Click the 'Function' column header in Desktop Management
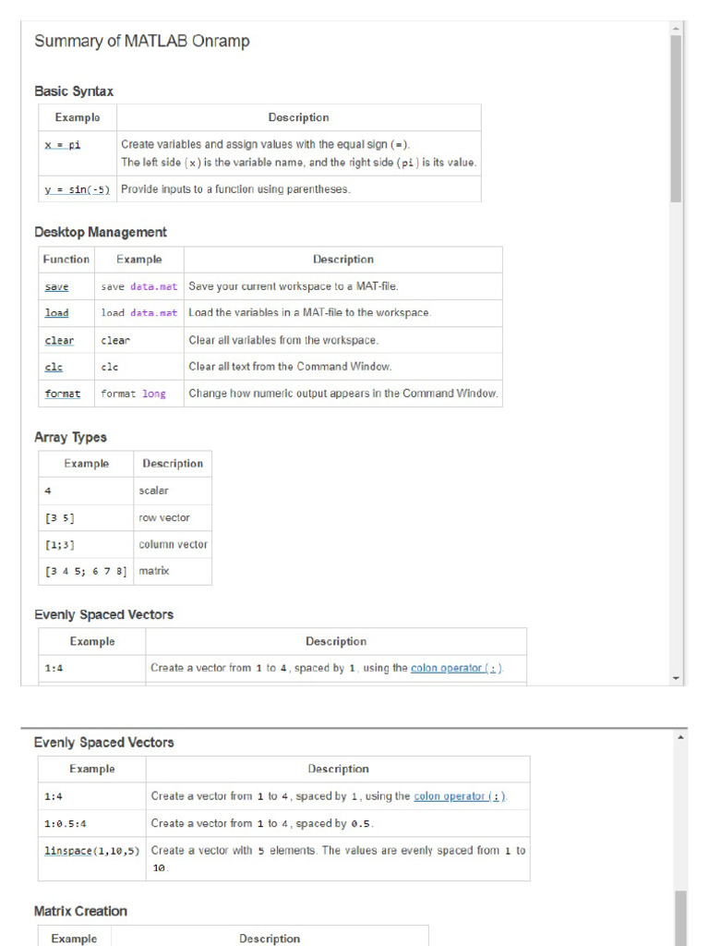Image resolution: width=709 pixels, height=946 pixels. pos(66,260)
